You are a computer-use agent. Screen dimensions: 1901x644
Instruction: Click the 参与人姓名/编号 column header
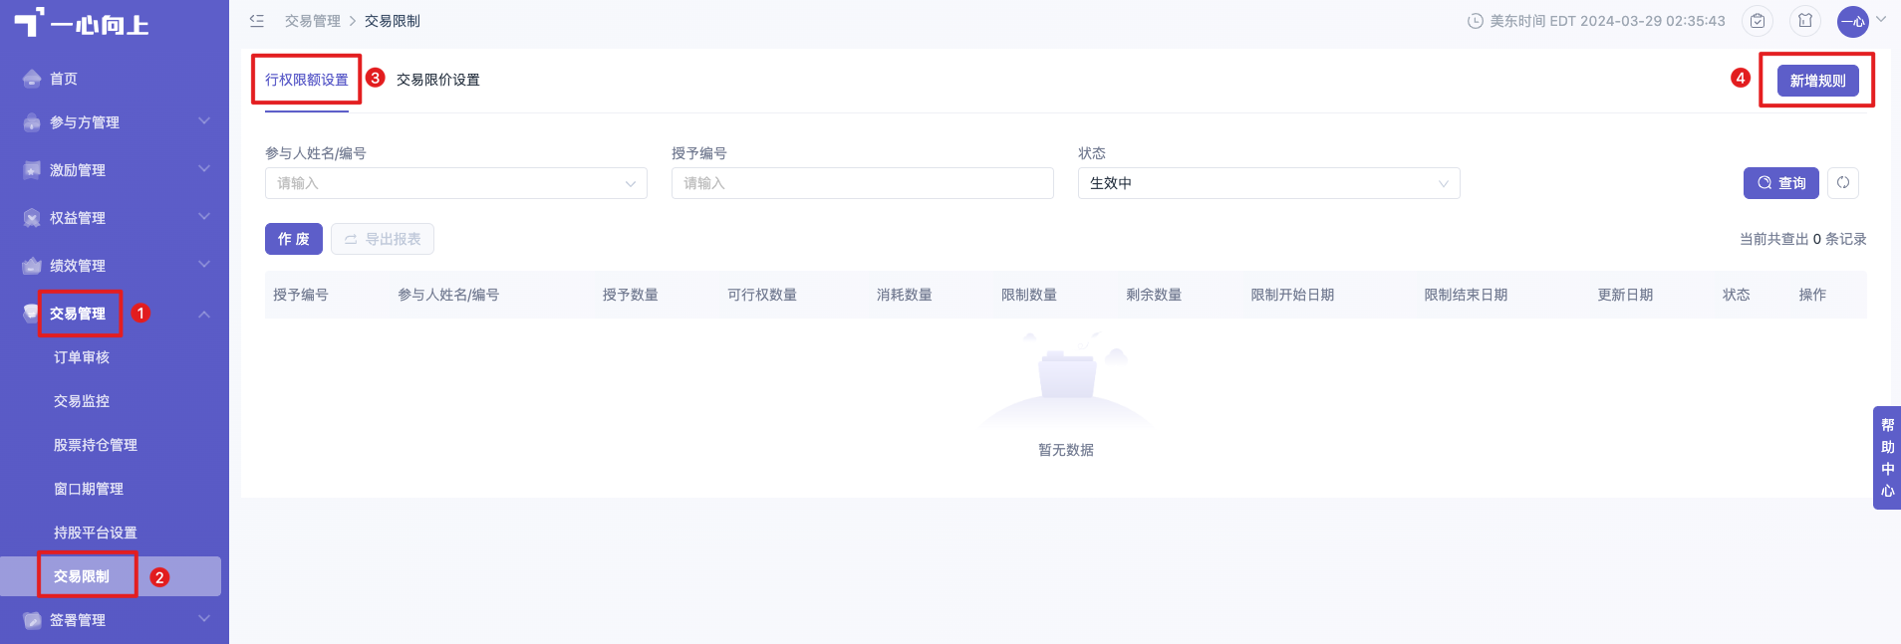[448, 295]
